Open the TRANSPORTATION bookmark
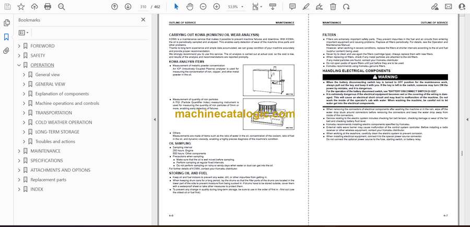This screenshot has width=470, height=227. pyautogui.click(x=54, y=113)
